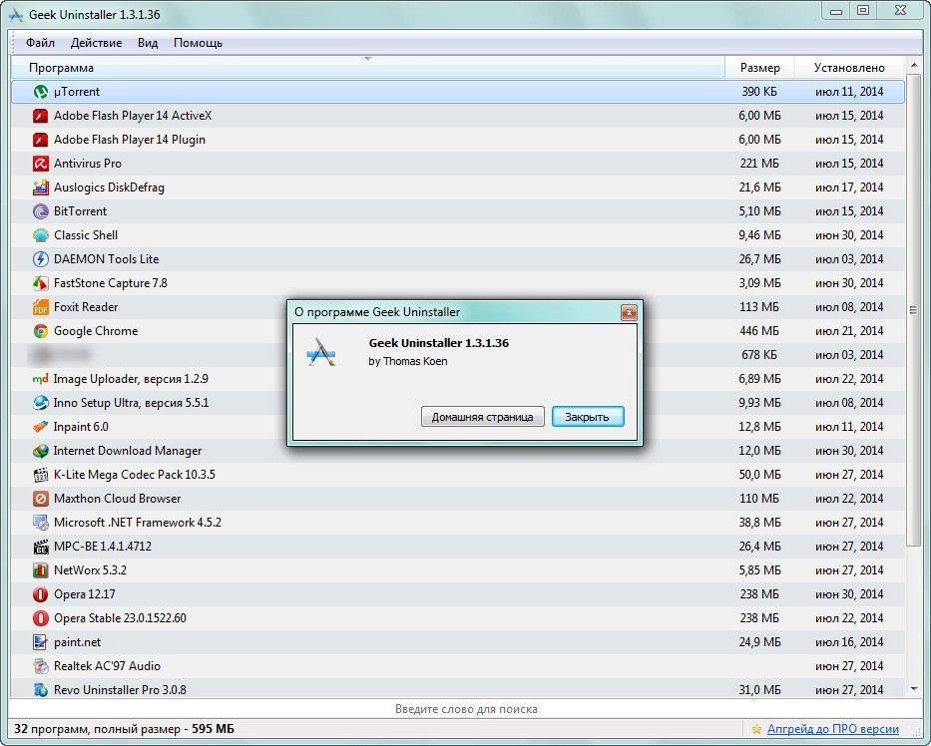The image size is (931, 746).
Task: Open the Вид menu
Action: coord(148,43)
